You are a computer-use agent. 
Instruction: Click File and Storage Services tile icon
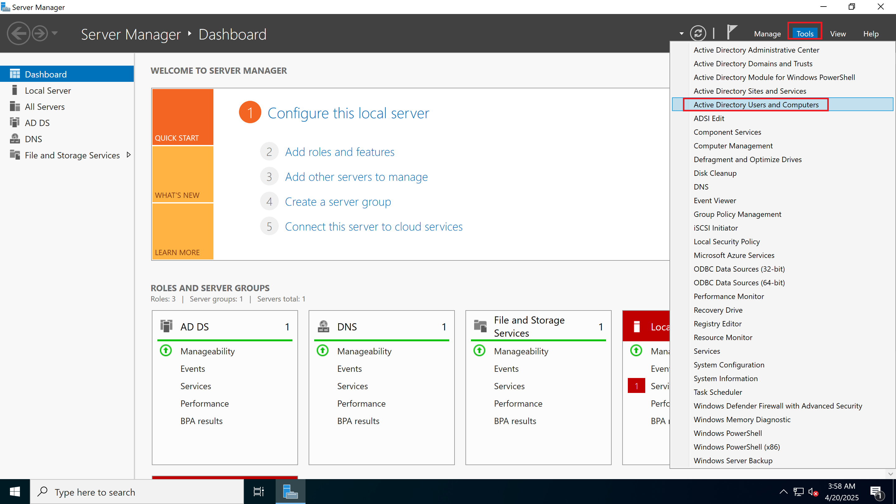point(480,326)
